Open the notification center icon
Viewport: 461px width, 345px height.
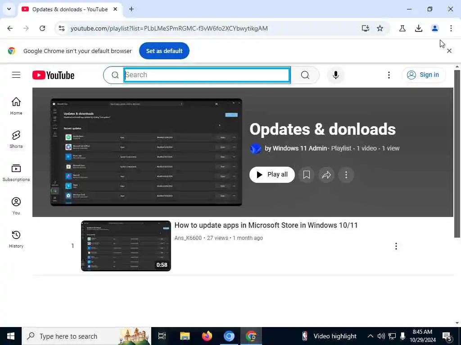point(447,336)
